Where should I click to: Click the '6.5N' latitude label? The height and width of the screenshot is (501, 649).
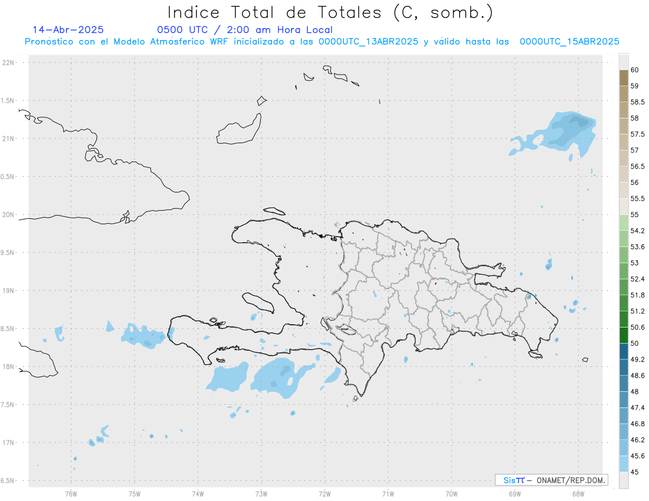[8, 480]
